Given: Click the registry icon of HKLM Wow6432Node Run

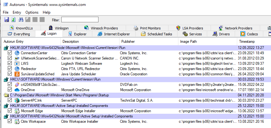Looking at the screenshot, I should click(6, 48).
